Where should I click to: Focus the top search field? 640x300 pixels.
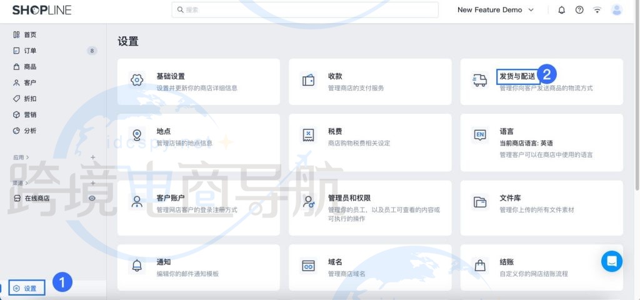tap(305, 10)
